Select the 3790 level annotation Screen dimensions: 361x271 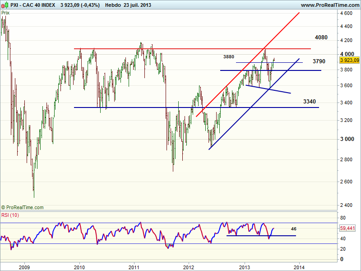pyautogui.click(x=319, y=61)
